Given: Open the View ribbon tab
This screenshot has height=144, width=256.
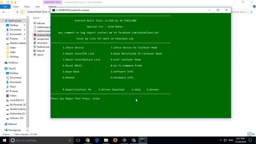Looking at the screenshot, I should 37,7.
